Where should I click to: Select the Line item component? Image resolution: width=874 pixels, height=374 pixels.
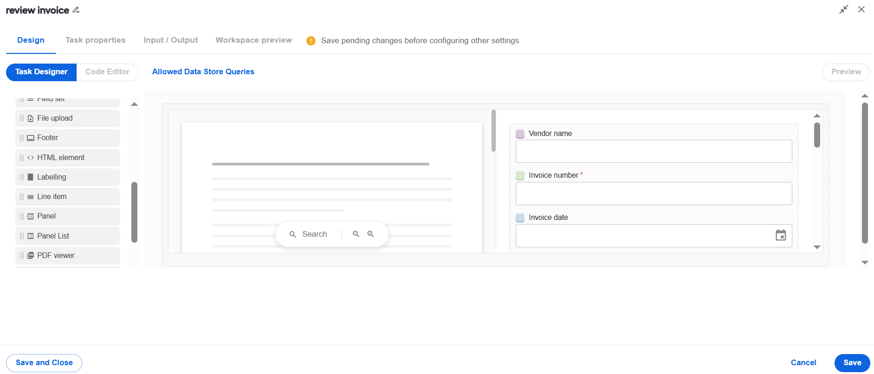(x=68, y=197)
